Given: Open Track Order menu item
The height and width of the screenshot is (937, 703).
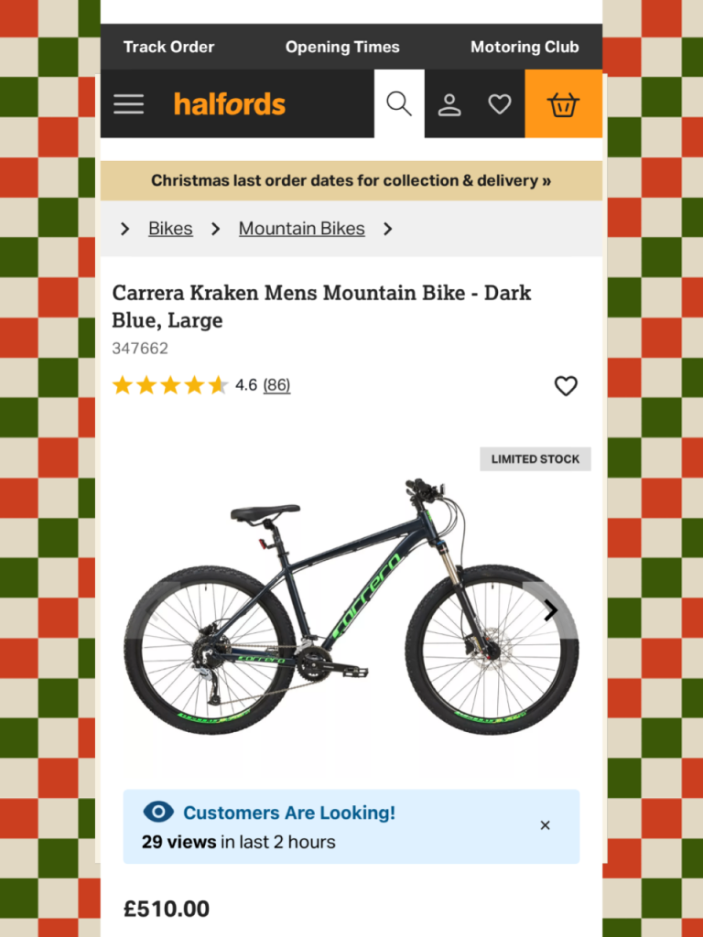Looking at the screenshot, I should tap(168, 48).
